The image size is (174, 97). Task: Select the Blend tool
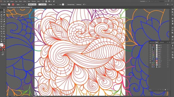[4, 34]
